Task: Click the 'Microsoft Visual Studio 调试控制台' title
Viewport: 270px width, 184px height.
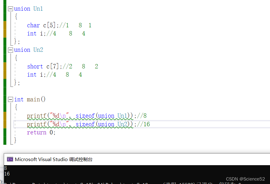Action: [x=54, y=159]
